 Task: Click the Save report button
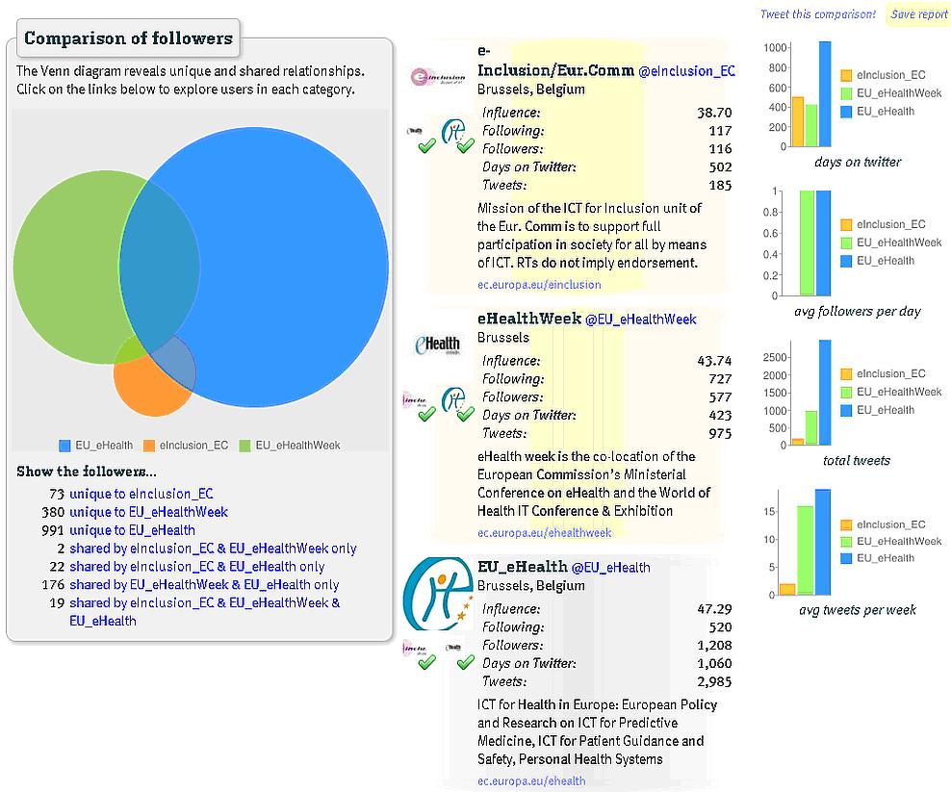coord(918,14)
